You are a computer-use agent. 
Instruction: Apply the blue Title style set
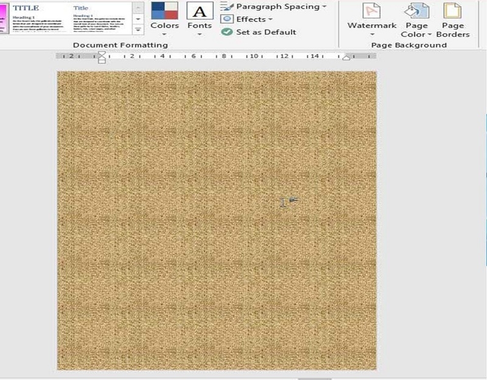click(x=99, y=18)
